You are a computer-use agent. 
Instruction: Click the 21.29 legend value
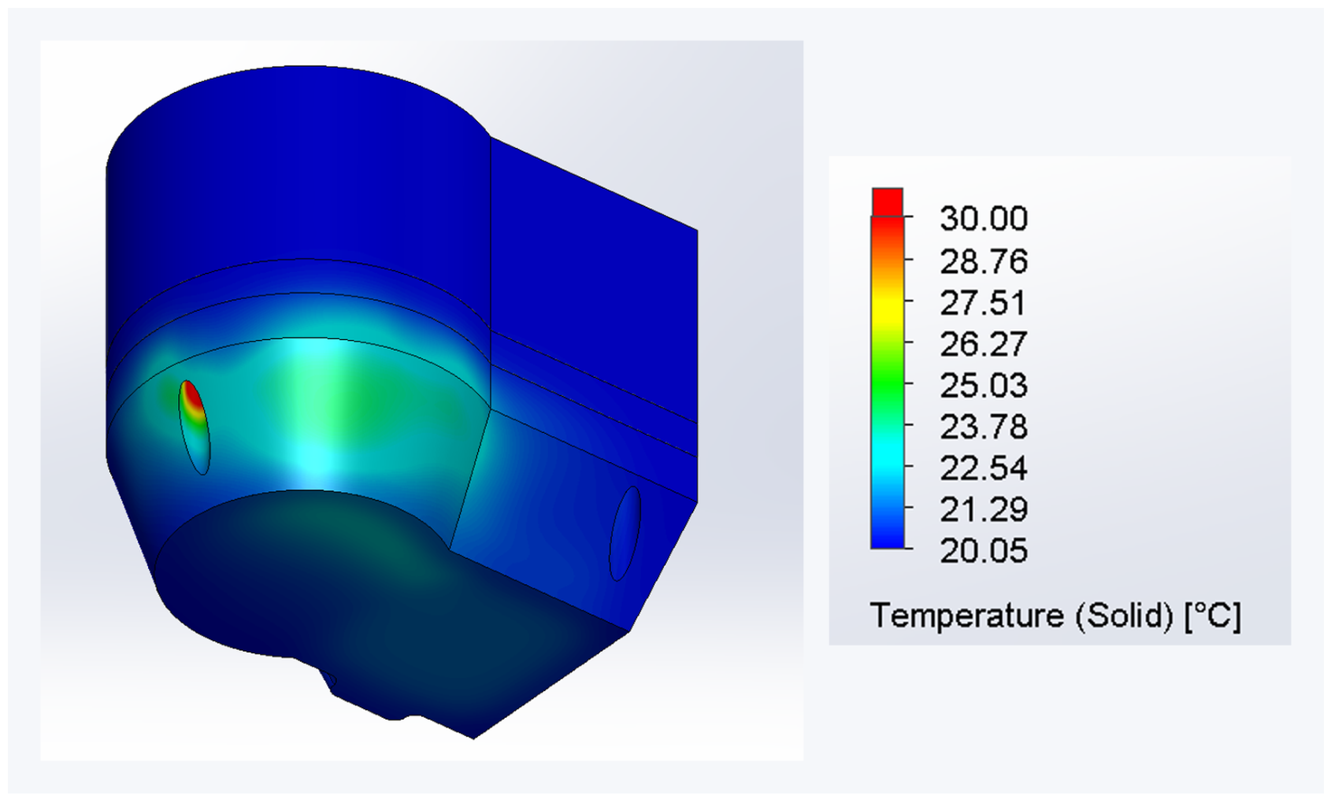pos(984,510)
